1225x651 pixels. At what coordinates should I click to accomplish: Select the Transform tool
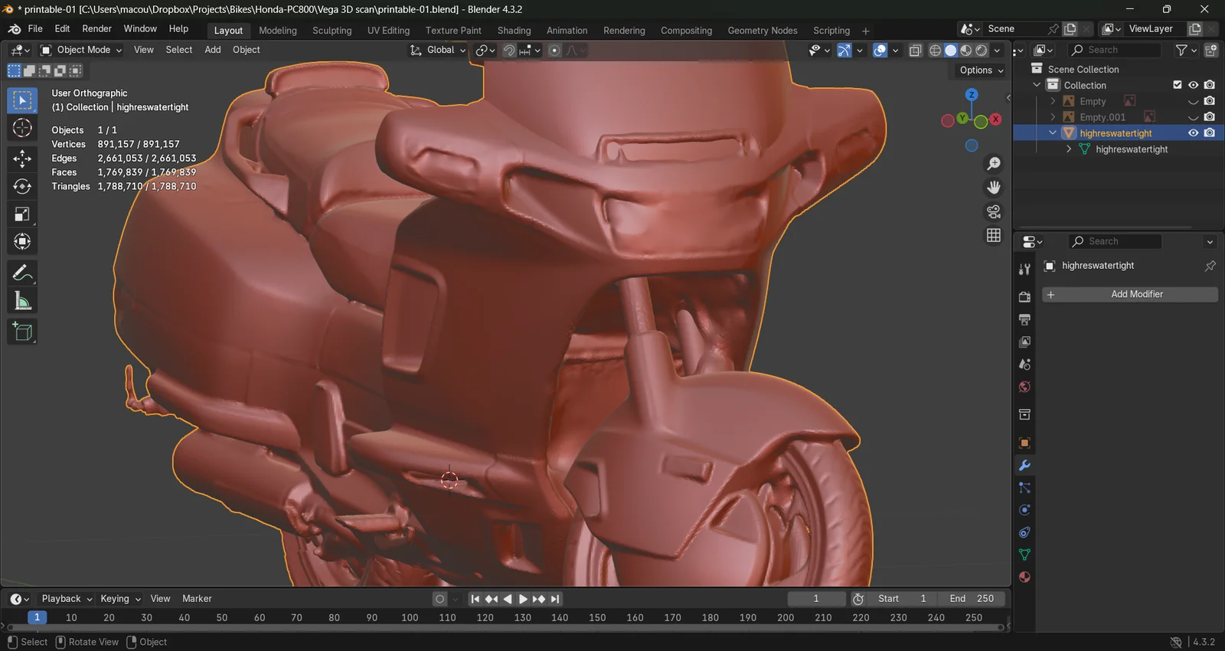pos(22,242)
